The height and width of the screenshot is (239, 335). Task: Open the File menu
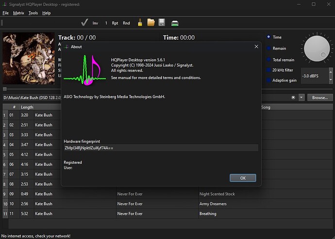tap(5, 13)
